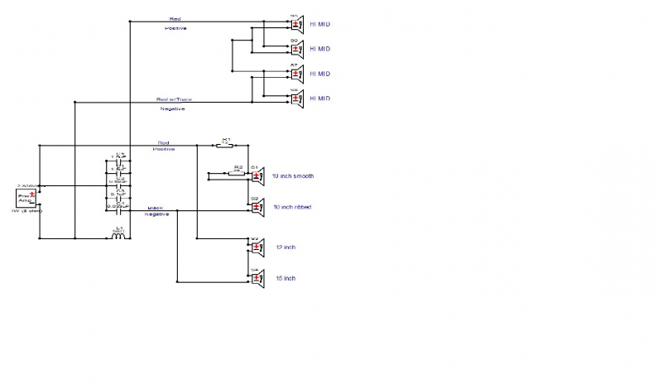The image size is (662, 384).
Task: Select the 10 inch ribbed speaker symbol
Action: [256, 206]
